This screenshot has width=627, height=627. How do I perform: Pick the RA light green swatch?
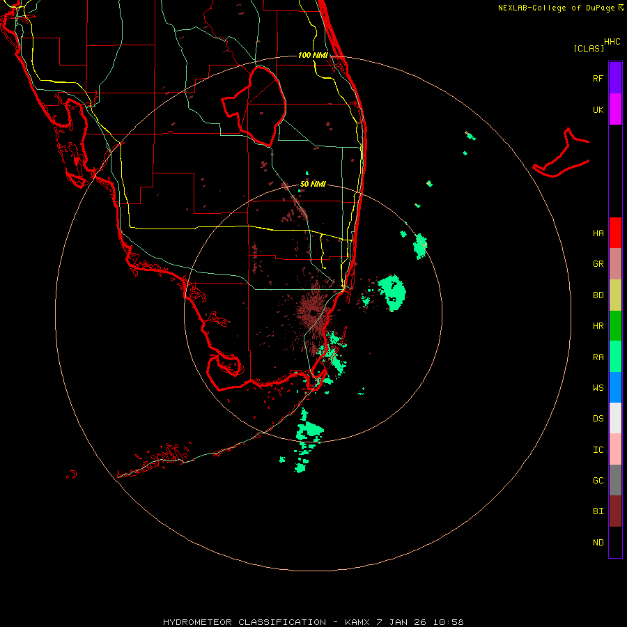(615, 357)
